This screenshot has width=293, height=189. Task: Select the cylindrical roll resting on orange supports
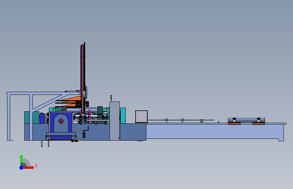coord(246,120)
